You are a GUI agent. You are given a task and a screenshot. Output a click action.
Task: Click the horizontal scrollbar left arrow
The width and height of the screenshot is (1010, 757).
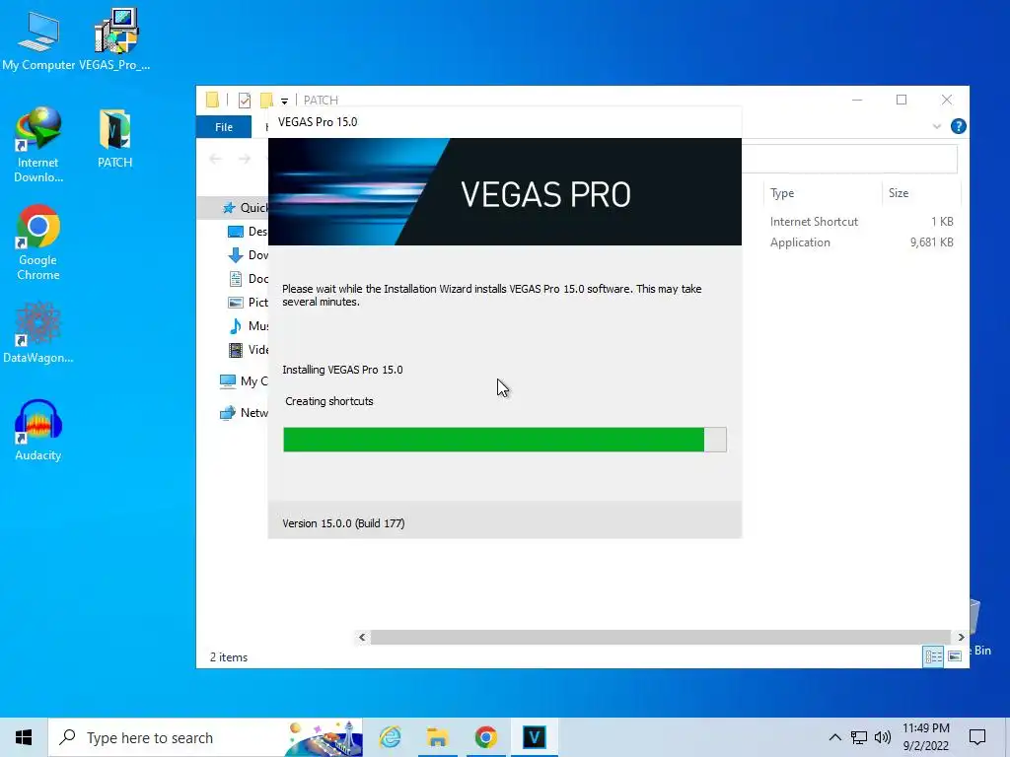(x=362, y=638)
